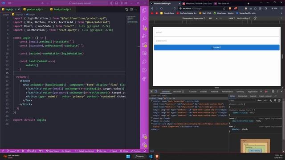Open the No throttling dropdown
This screenshot has height=160, width=285.
pos(244,18)
